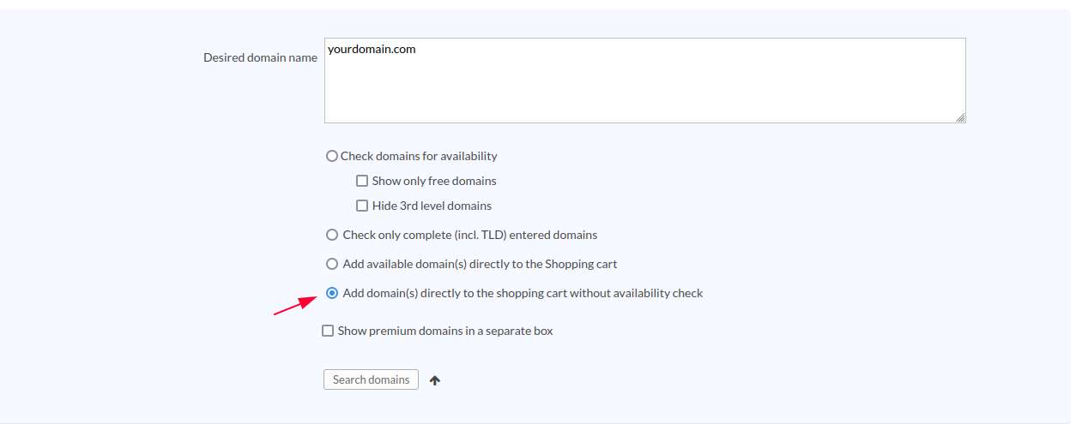
Task: Grab the textarea resize handle corner
Action: pos(960,117)
